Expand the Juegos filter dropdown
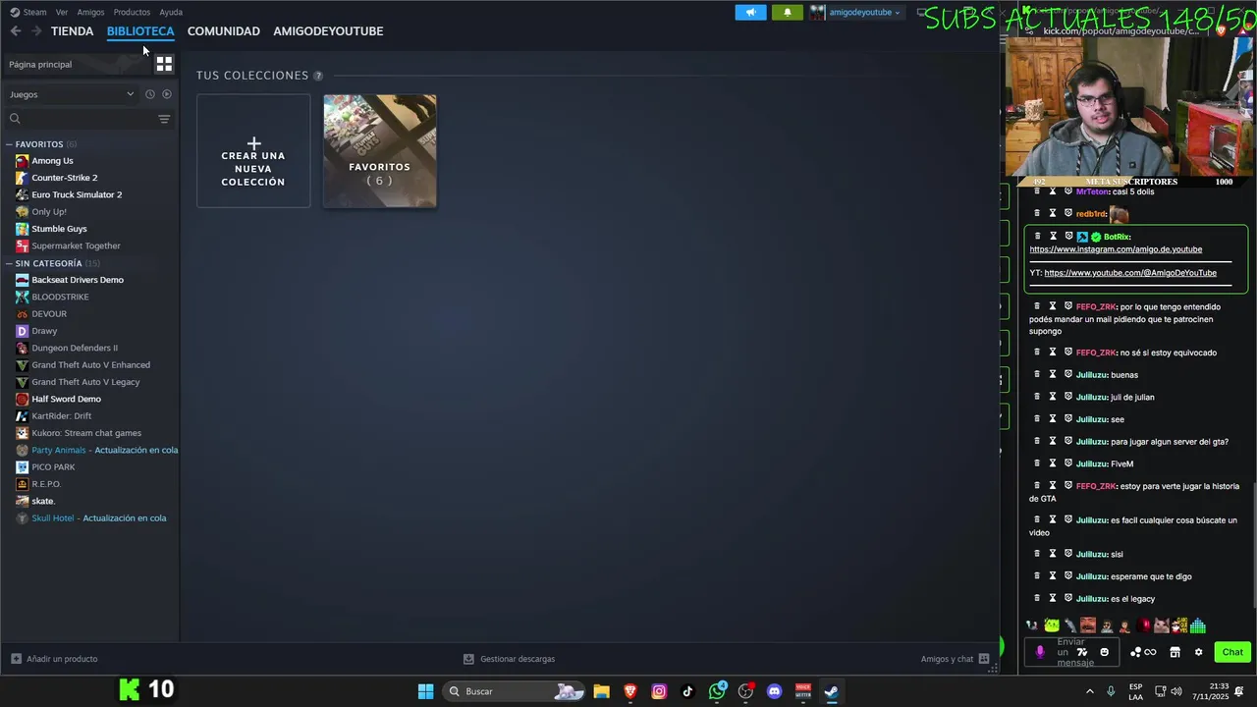 pyautogui.click(x=72, y=94)
